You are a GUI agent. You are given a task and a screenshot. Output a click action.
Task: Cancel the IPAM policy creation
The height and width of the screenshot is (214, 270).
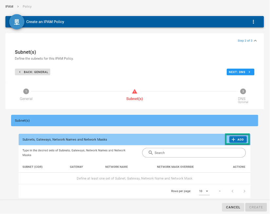click(233, 207)
